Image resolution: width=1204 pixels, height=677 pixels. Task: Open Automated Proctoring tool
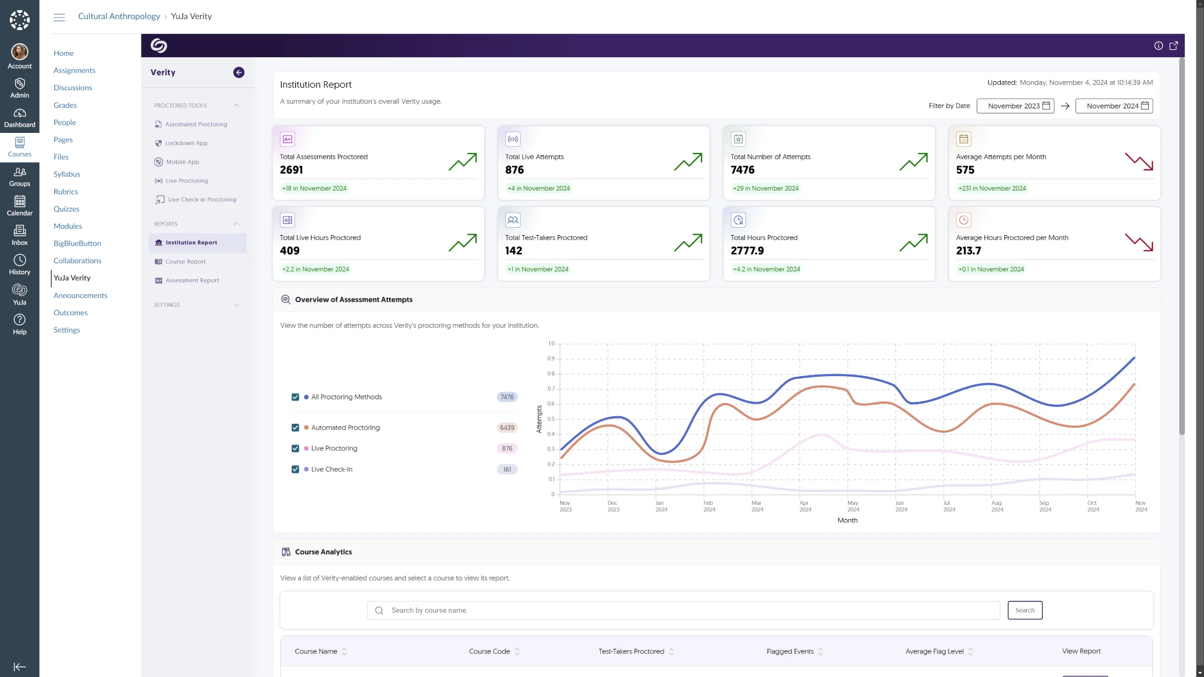(x=191, y=124)
